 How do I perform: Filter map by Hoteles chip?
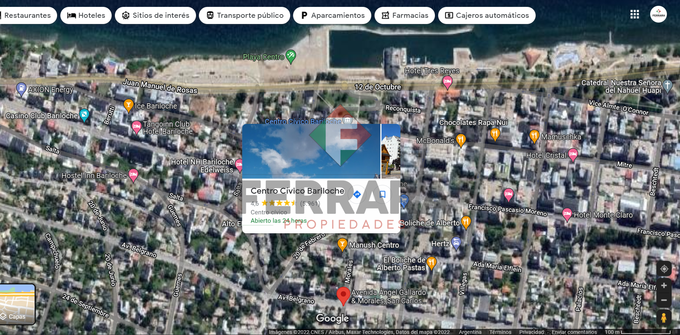(x=86, y=15)
